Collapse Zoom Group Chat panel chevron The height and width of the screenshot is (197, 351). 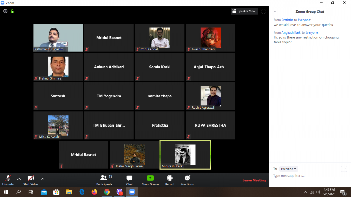tap(275, 12)
